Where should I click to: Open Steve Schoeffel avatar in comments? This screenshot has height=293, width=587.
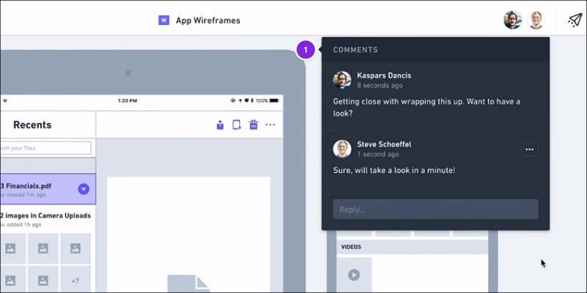(x=342, y=149)
